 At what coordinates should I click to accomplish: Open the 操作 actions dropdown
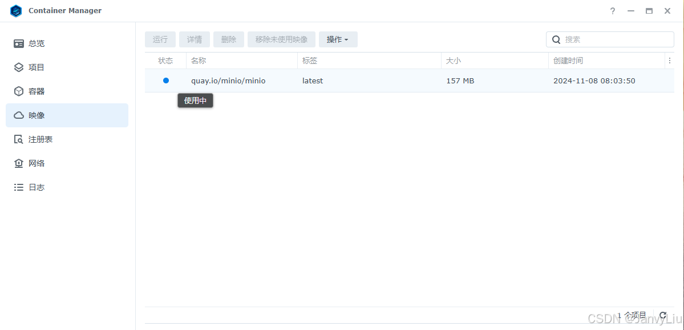[338, 39]
